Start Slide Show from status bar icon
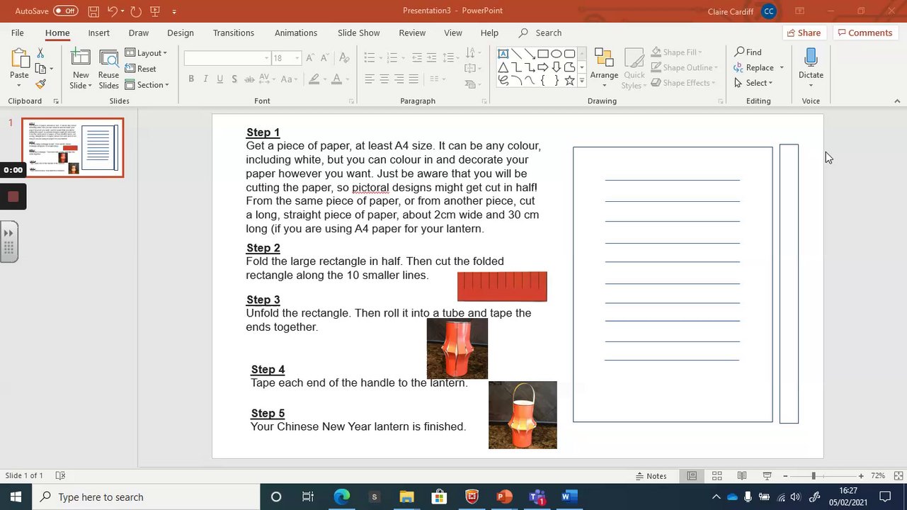Image resolution: width=907 pixels, height=510 pixels. 767,476
